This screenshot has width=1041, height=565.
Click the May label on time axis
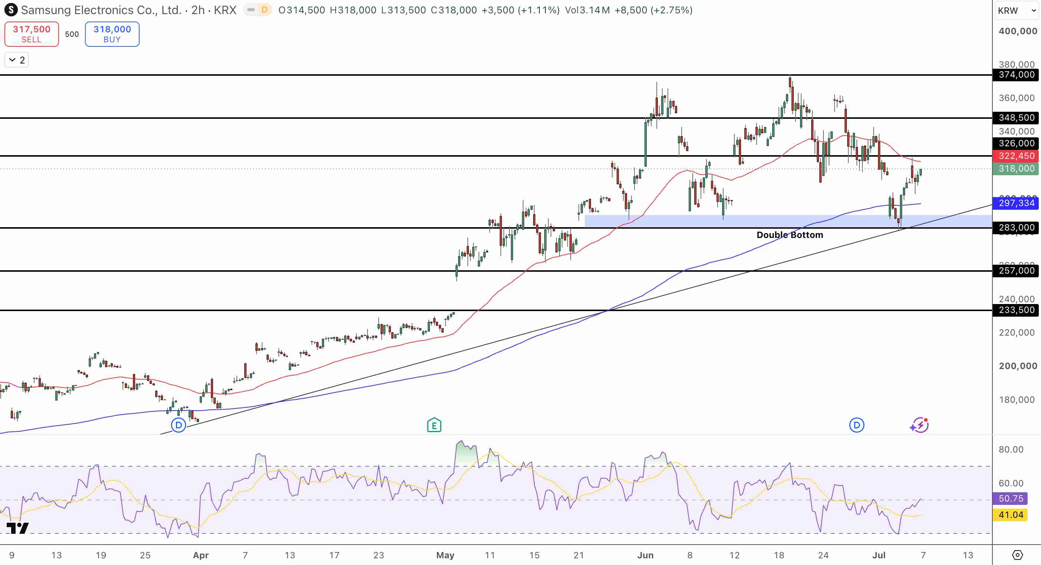[446, 555]
